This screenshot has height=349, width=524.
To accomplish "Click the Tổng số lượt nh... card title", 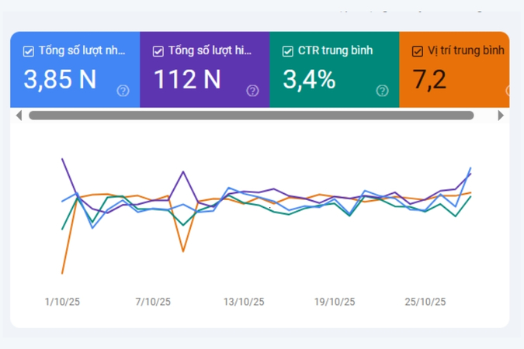I will tap(82, 50).
